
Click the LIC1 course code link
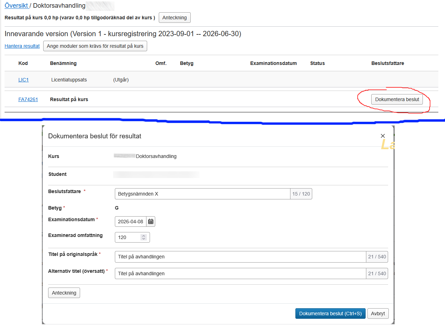(24, 80)
